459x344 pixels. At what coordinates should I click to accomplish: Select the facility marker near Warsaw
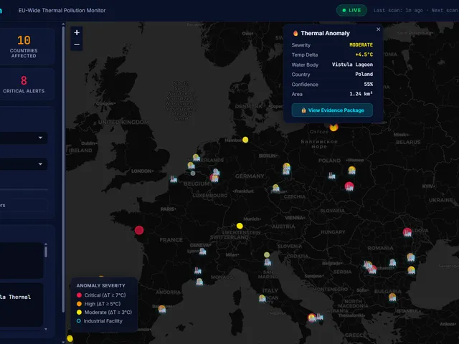click(352, 171)
